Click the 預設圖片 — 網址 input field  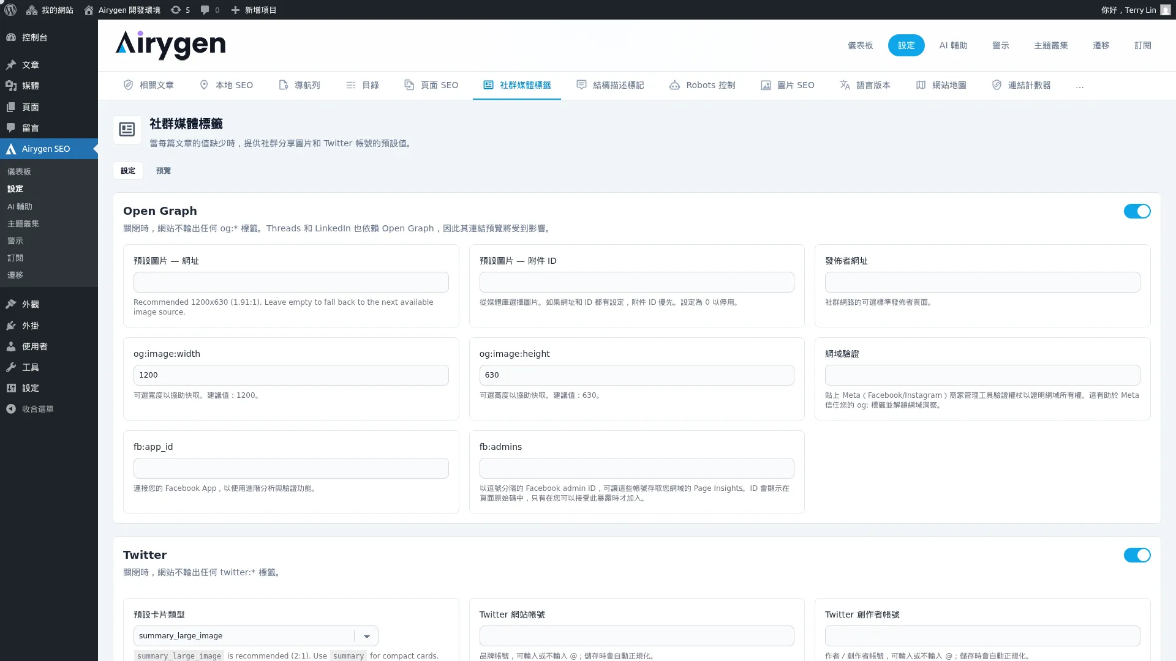point(291,282)
